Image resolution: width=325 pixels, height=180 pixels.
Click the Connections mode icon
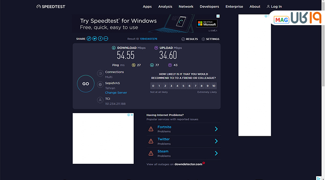[x=100, y=73]
